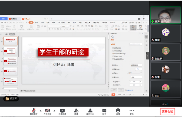Select participant tile 徐涛
The image size is (182, 117).
click(166, 15)
